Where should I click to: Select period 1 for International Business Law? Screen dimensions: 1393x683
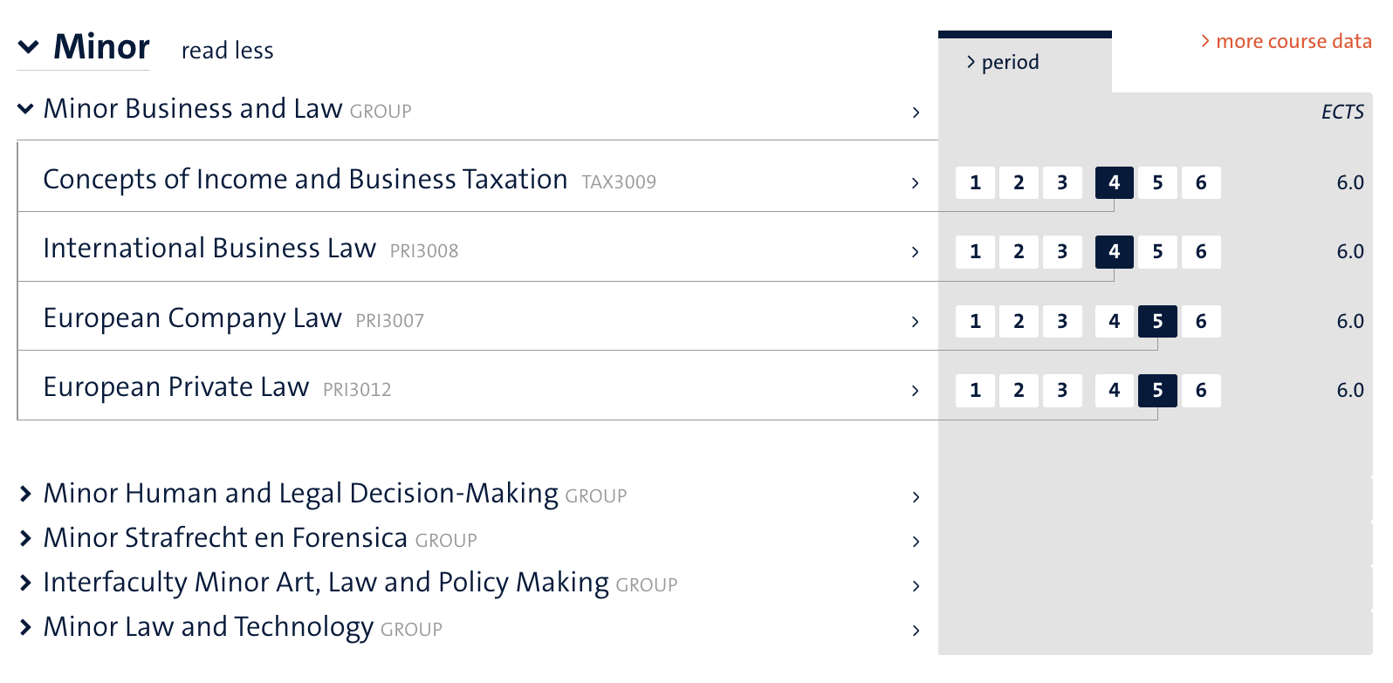[x=975, y=252]
